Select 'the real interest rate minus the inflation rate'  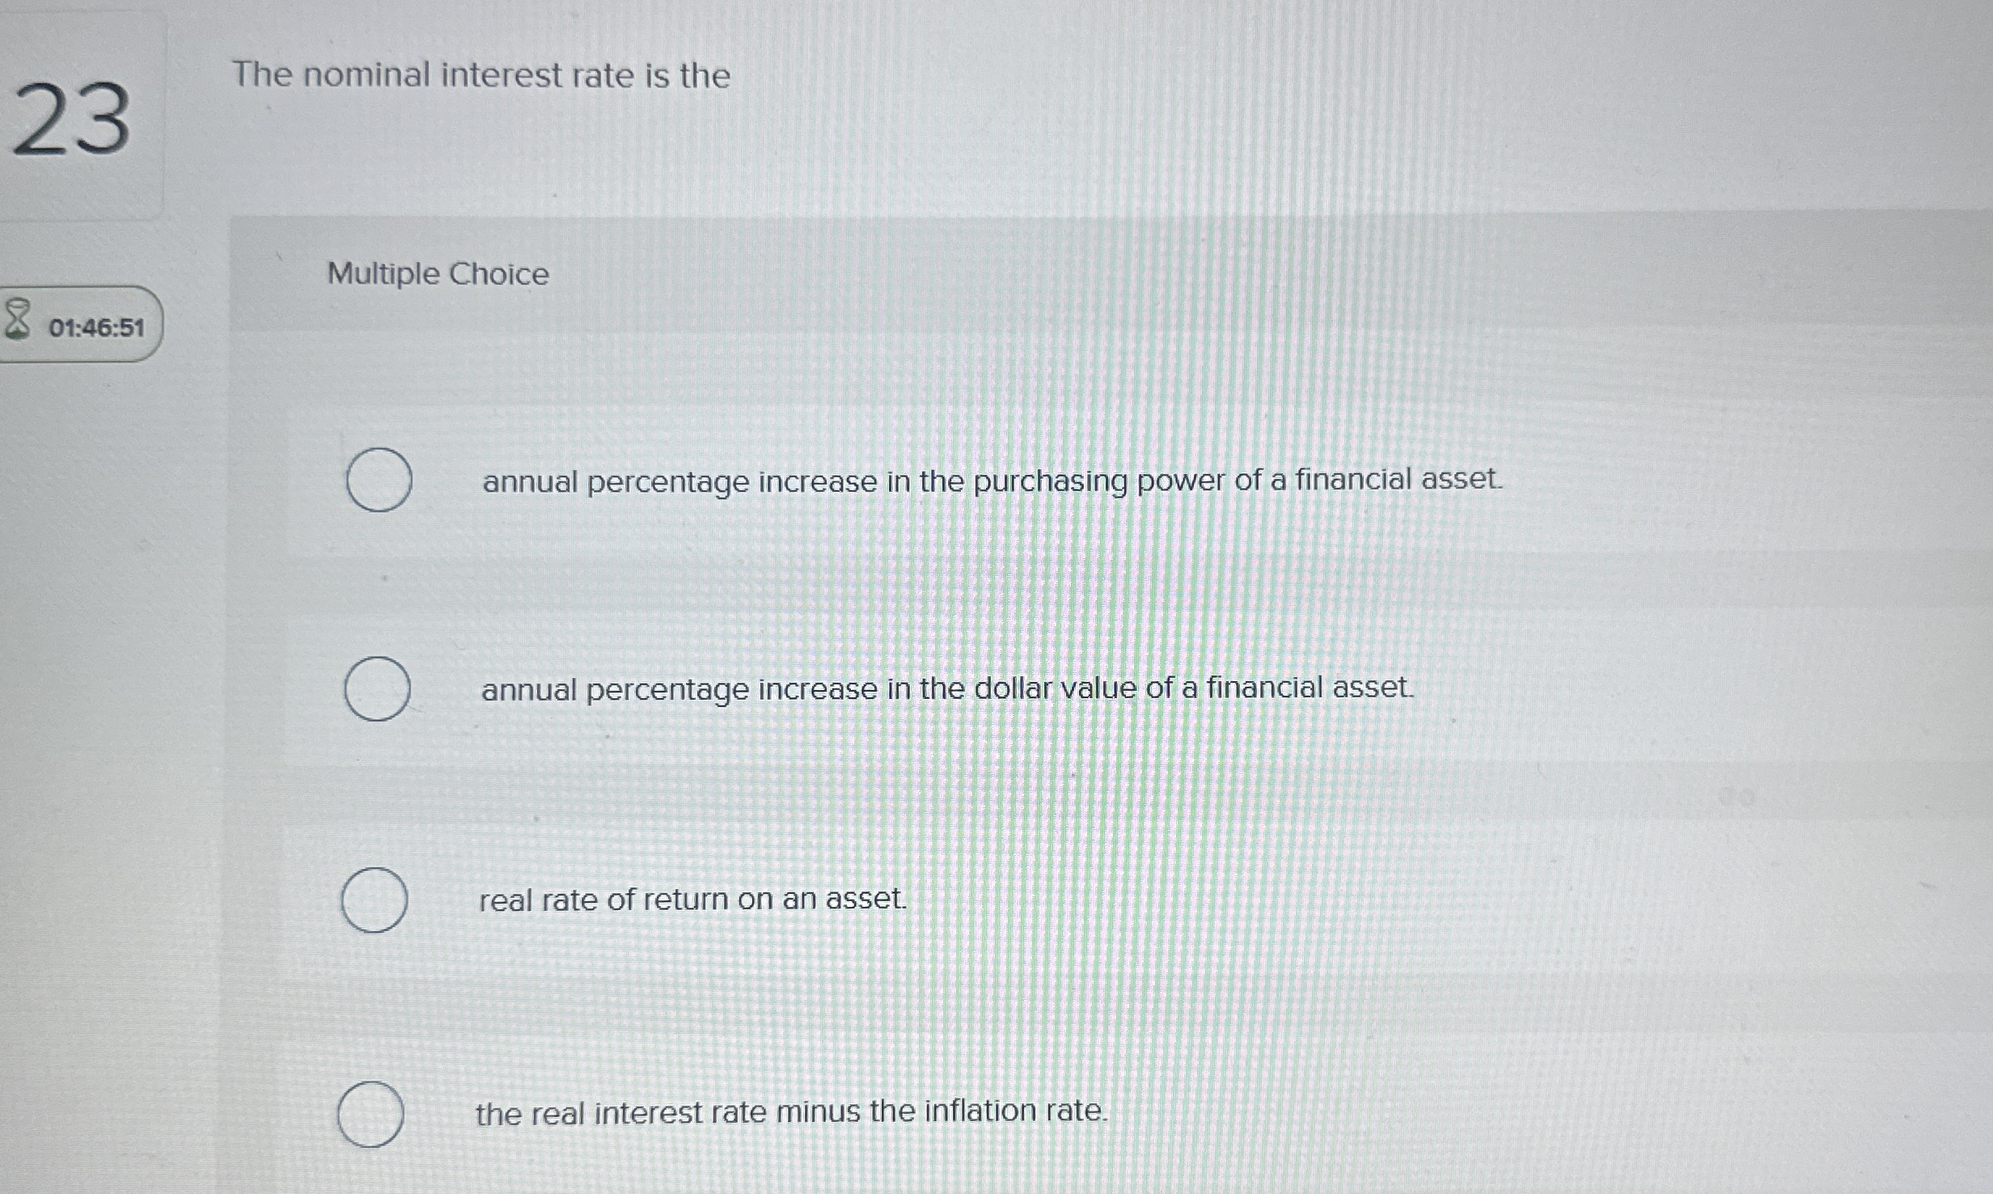[373, 1114]
